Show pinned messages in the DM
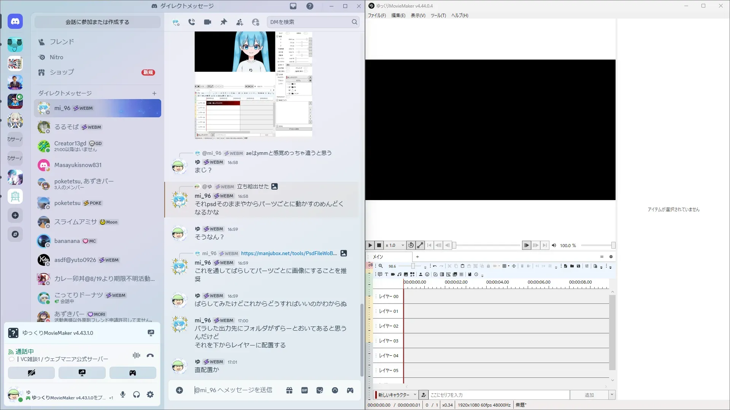The image size is (730, 410). [x=224, y=22]
